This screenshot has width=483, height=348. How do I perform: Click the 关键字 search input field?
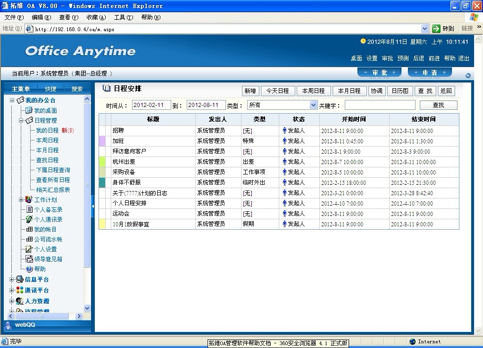tap(380, 105)
